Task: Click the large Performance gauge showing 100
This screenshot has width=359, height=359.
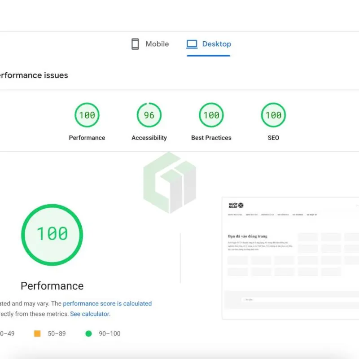Action: tap(52, 234)
